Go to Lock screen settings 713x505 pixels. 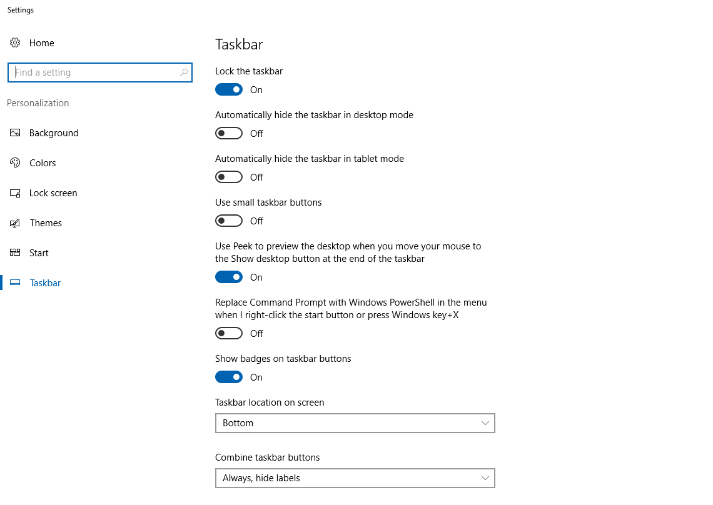[53, 193]
